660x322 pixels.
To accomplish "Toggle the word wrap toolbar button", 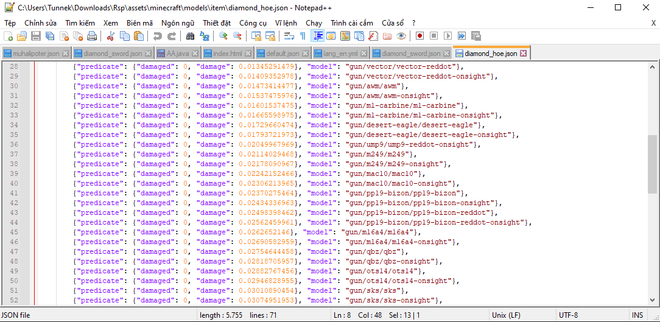I will [x=289, y=36].
